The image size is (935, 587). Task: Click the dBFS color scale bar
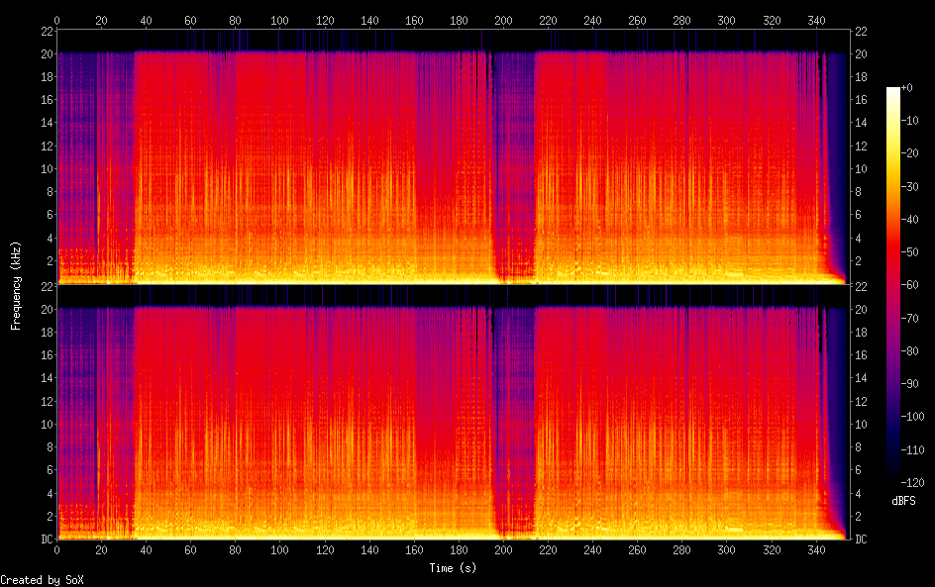coord(892,284)
